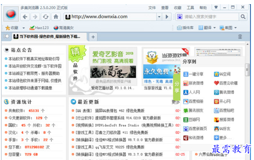Click the trash icon in tab bar
This screenshot has width=254, height=160.
click(x=240, y=37)
